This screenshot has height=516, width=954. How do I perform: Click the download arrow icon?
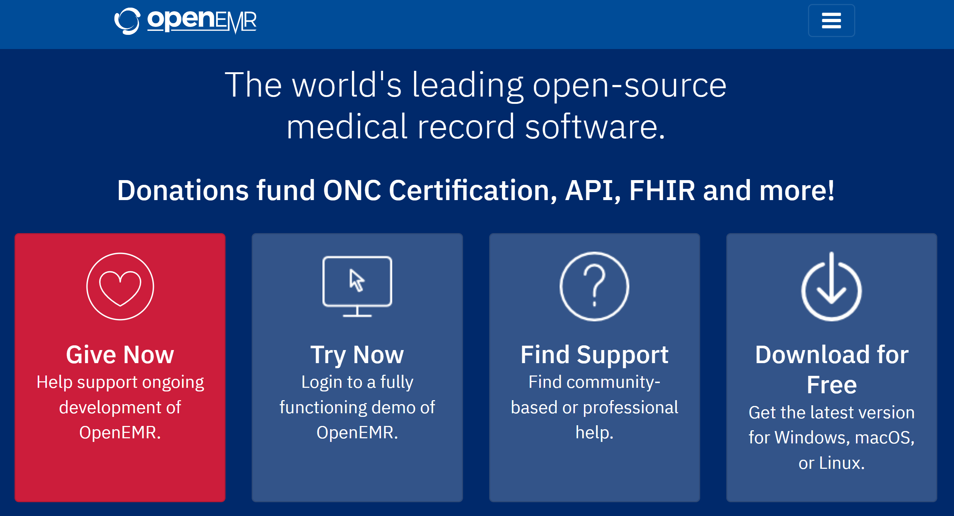click(831, 287)
